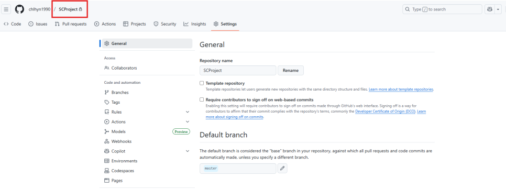
Task: Click the Codespaces icon in sidebar
Action: [107, 171]
